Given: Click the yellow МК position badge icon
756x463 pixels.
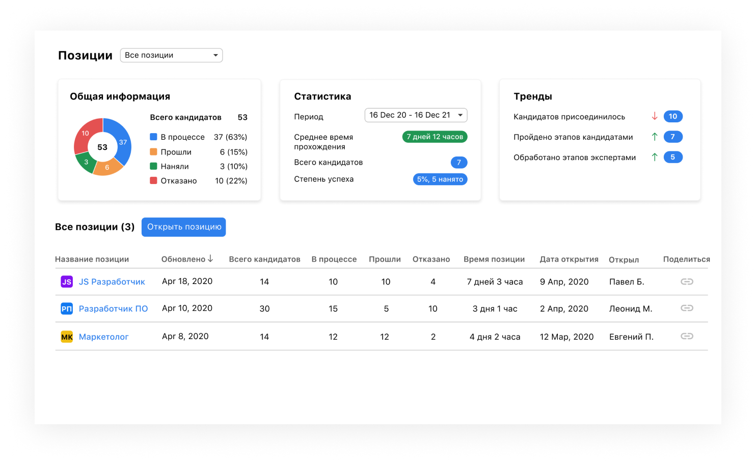Looking at the screenshot, I should [67, 337].
